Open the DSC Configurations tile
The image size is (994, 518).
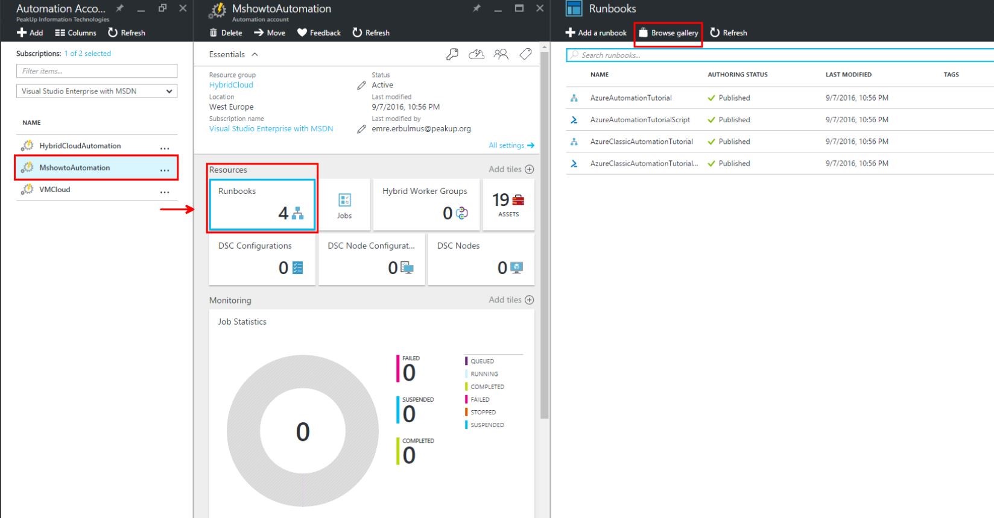click(x=262, y=260)
